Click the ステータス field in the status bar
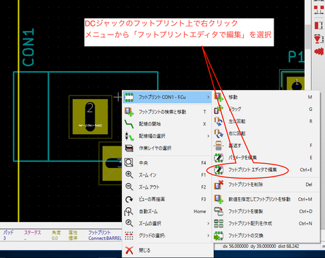325x258 pixels. 32,235
